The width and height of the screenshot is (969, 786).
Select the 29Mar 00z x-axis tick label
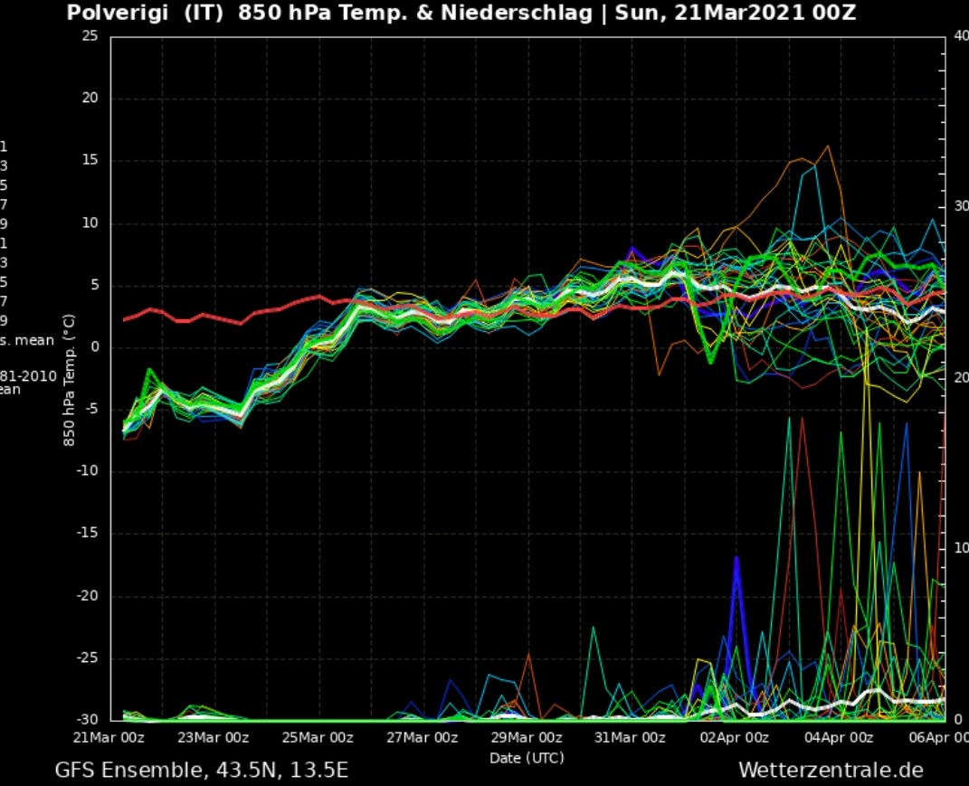tap(527, 737)
